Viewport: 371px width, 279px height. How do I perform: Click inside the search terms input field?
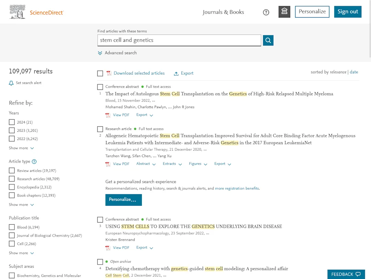pos(179,40)
